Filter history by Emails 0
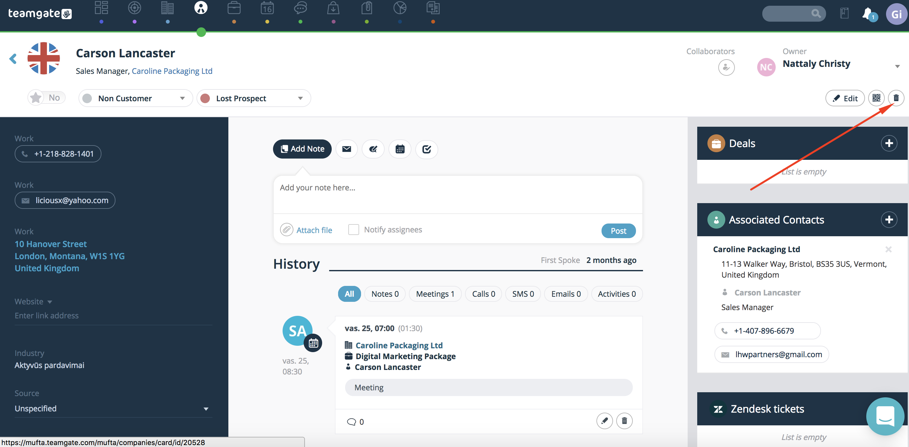The image size is (909, 447). coord(566,294)
